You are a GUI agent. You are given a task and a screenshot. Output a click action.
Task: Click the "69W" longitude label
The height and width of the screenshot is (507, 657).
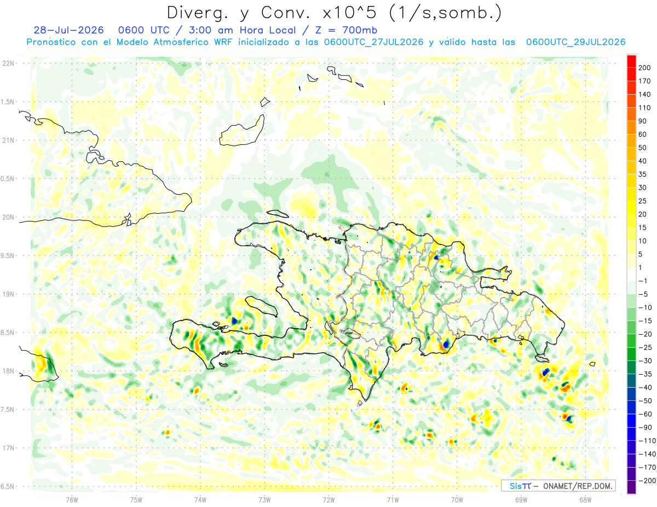point(521,499)
